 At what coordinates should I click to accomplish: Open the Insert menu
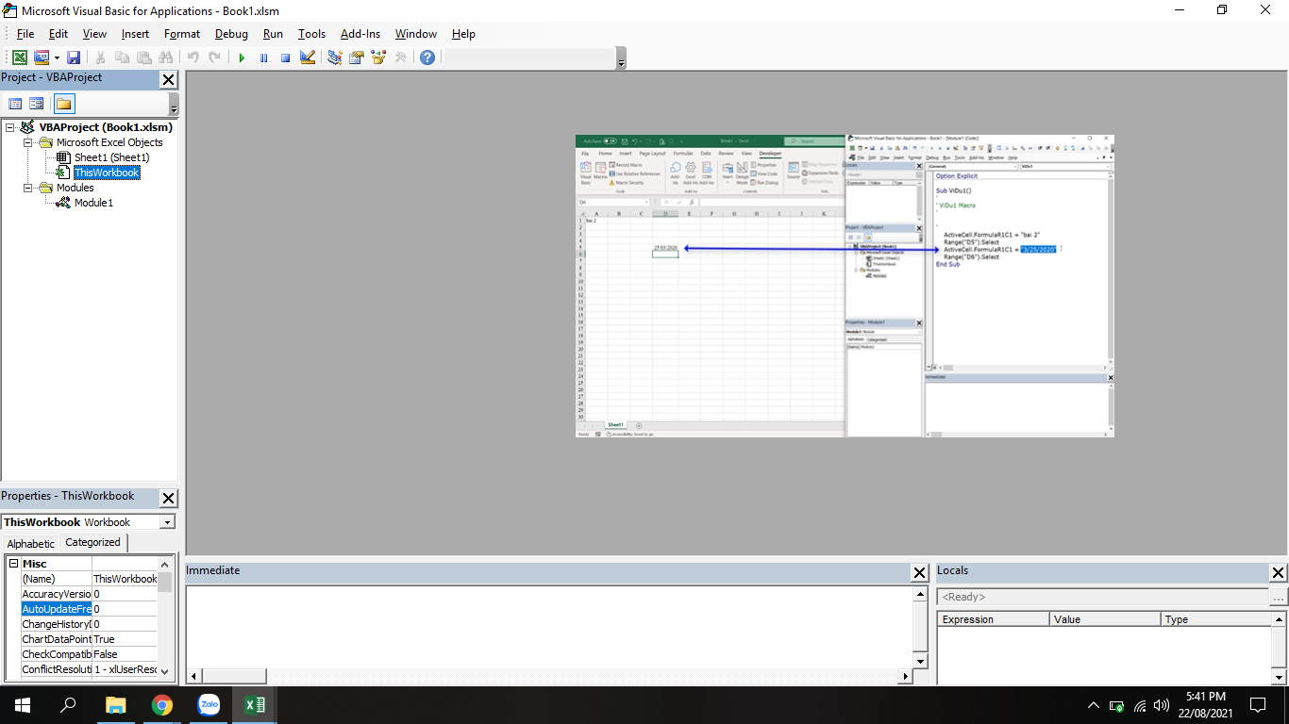pos(135,34)
